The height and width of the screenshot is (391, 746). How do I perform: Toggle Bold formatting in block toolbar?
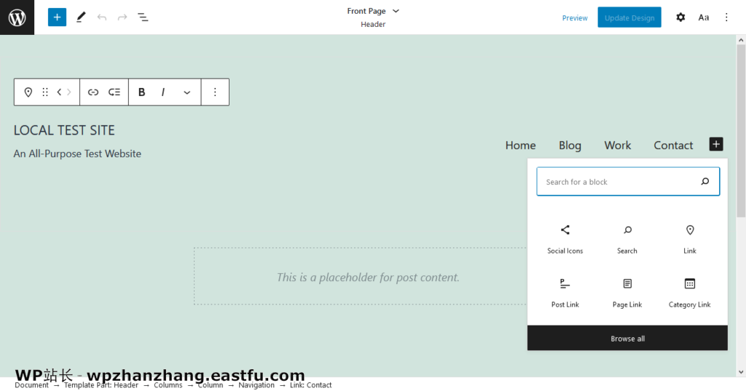click(142, 92)
